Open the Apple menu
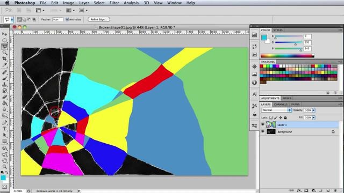Viewport: 344px width, 193px height. click(8, 3)
